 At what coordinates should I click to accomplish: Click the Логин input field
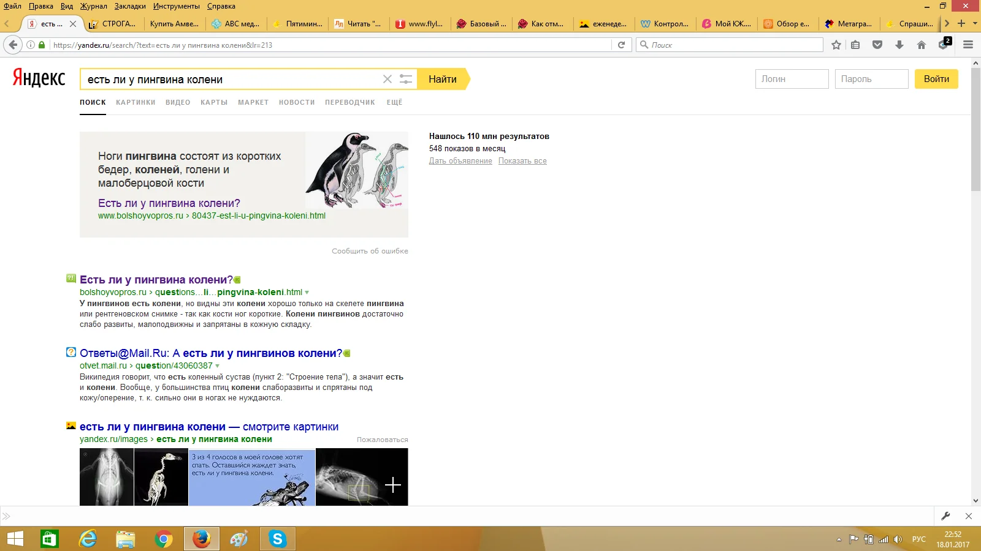tap(792, 79)
